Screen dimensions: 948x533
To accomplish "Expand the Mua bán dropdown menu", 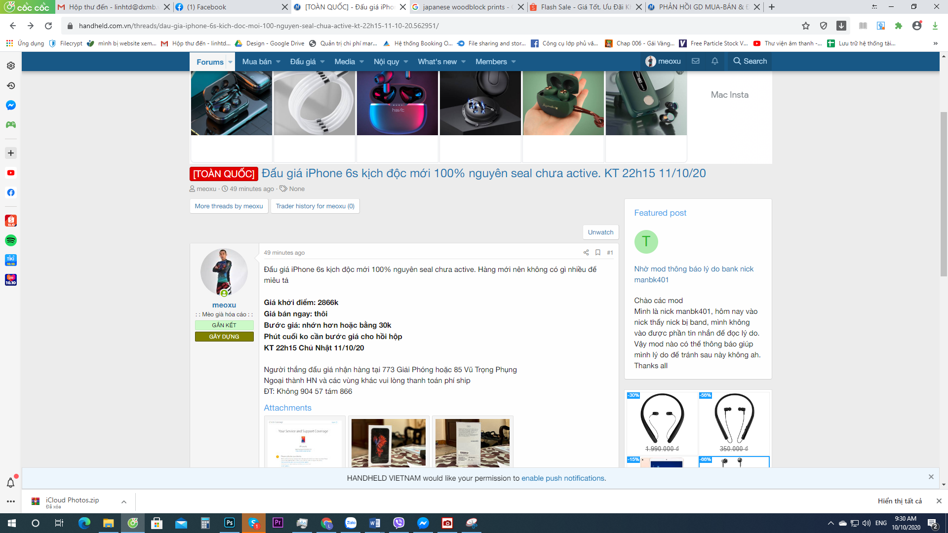I will coord(278,62).
